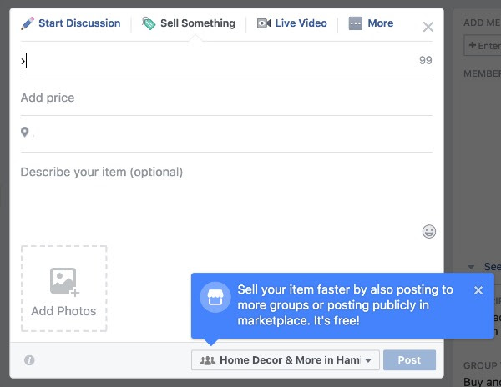This screenshot has width=501, height=387.
Task: Click the Sell your item faster message
Action: click(346, 304)
